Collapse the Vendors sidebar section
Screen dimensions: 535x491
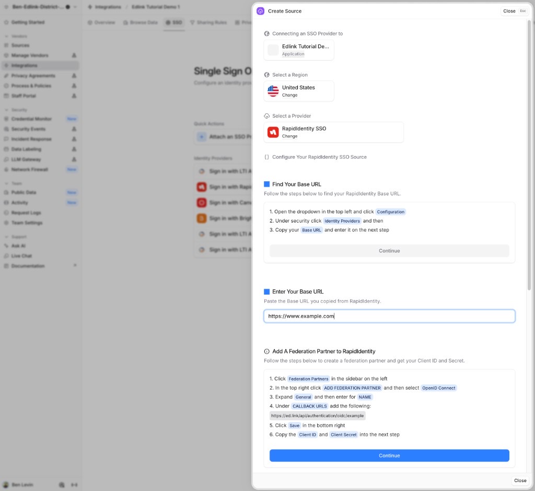pyautogui.click(x=6, y=36)
